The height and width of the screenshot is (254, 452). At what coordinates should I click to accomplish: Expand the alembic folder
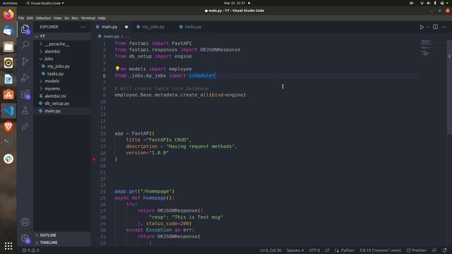(x=62, y=52)
